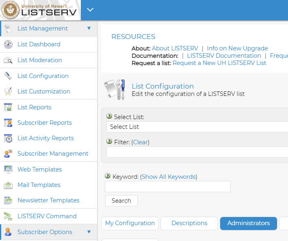
Task: Click the List Configuration heading link
Action: (x=163, y=86)
